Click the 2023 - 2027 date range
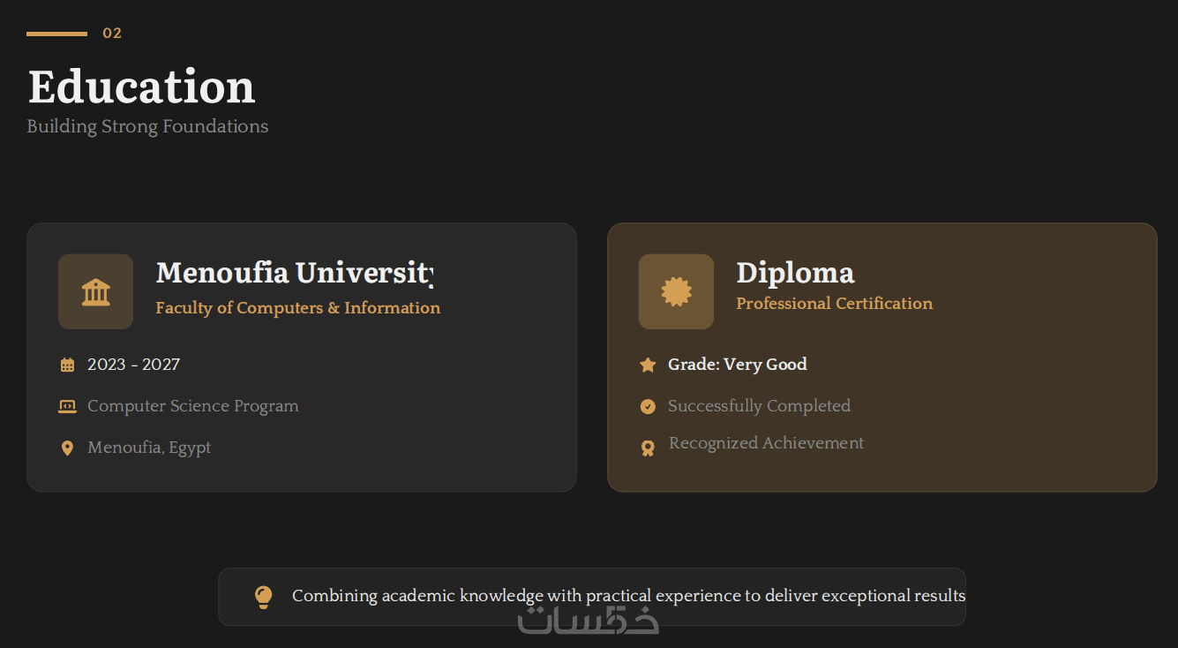 pyautogui.click(x=133, y=364)
